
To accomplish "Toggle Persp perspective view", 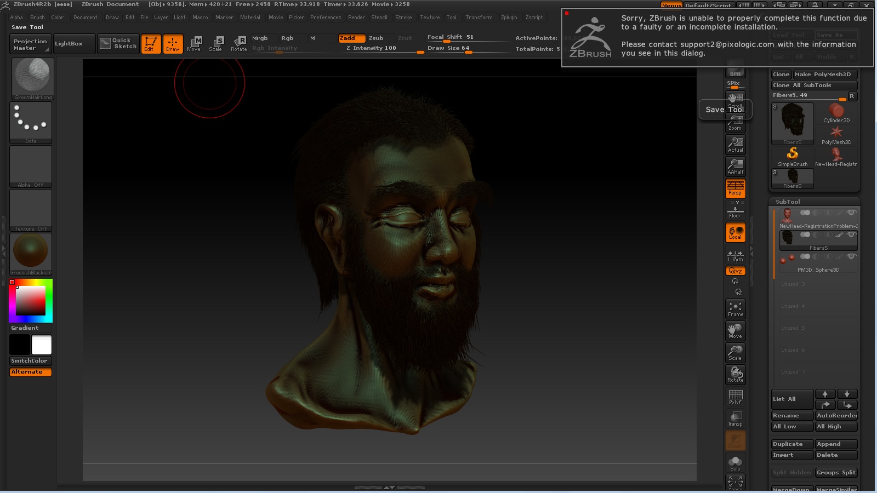I will [735, 188].
